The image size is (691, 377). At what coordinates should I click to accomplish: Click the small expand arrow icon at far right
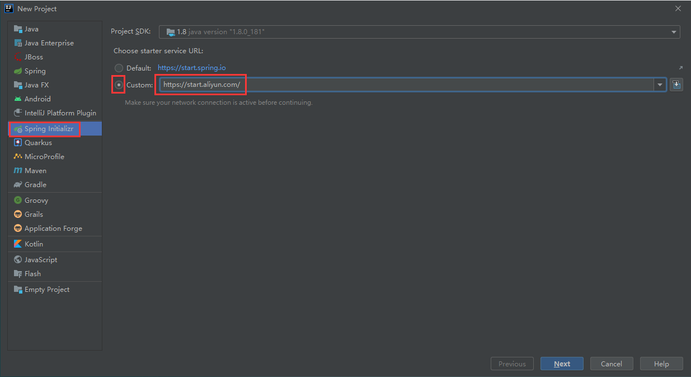pyautogui.click(x=680, y=68)
